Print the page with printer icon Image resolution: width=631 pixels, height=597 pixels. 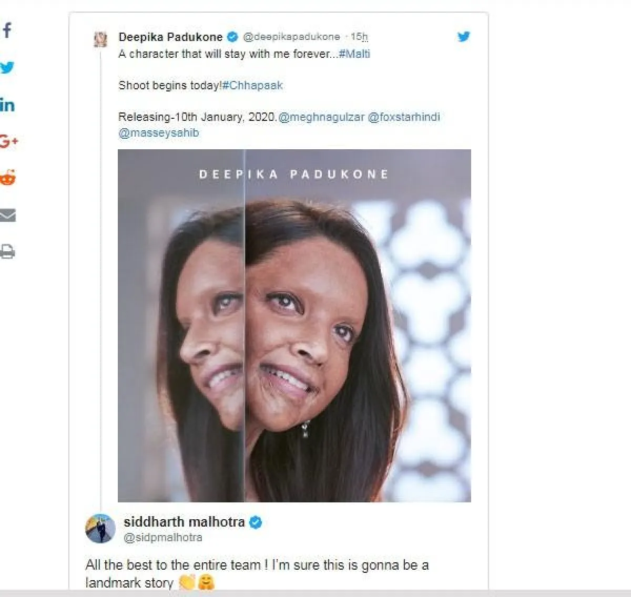pyautogui.click(x=8, y=252)
